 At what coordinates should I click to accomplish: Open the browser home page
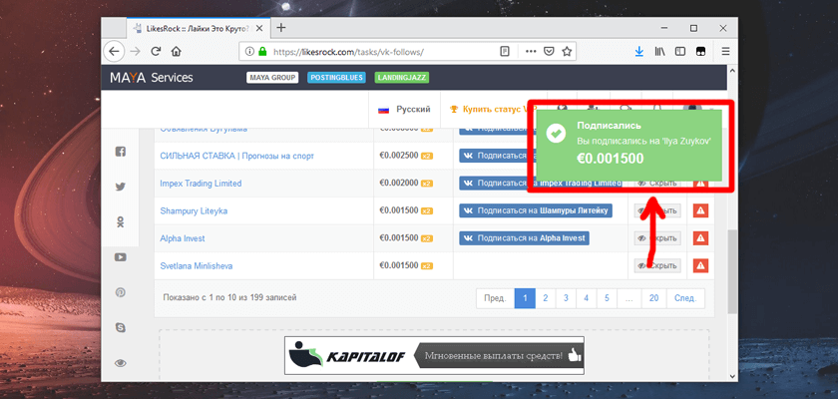coord(176,51)
